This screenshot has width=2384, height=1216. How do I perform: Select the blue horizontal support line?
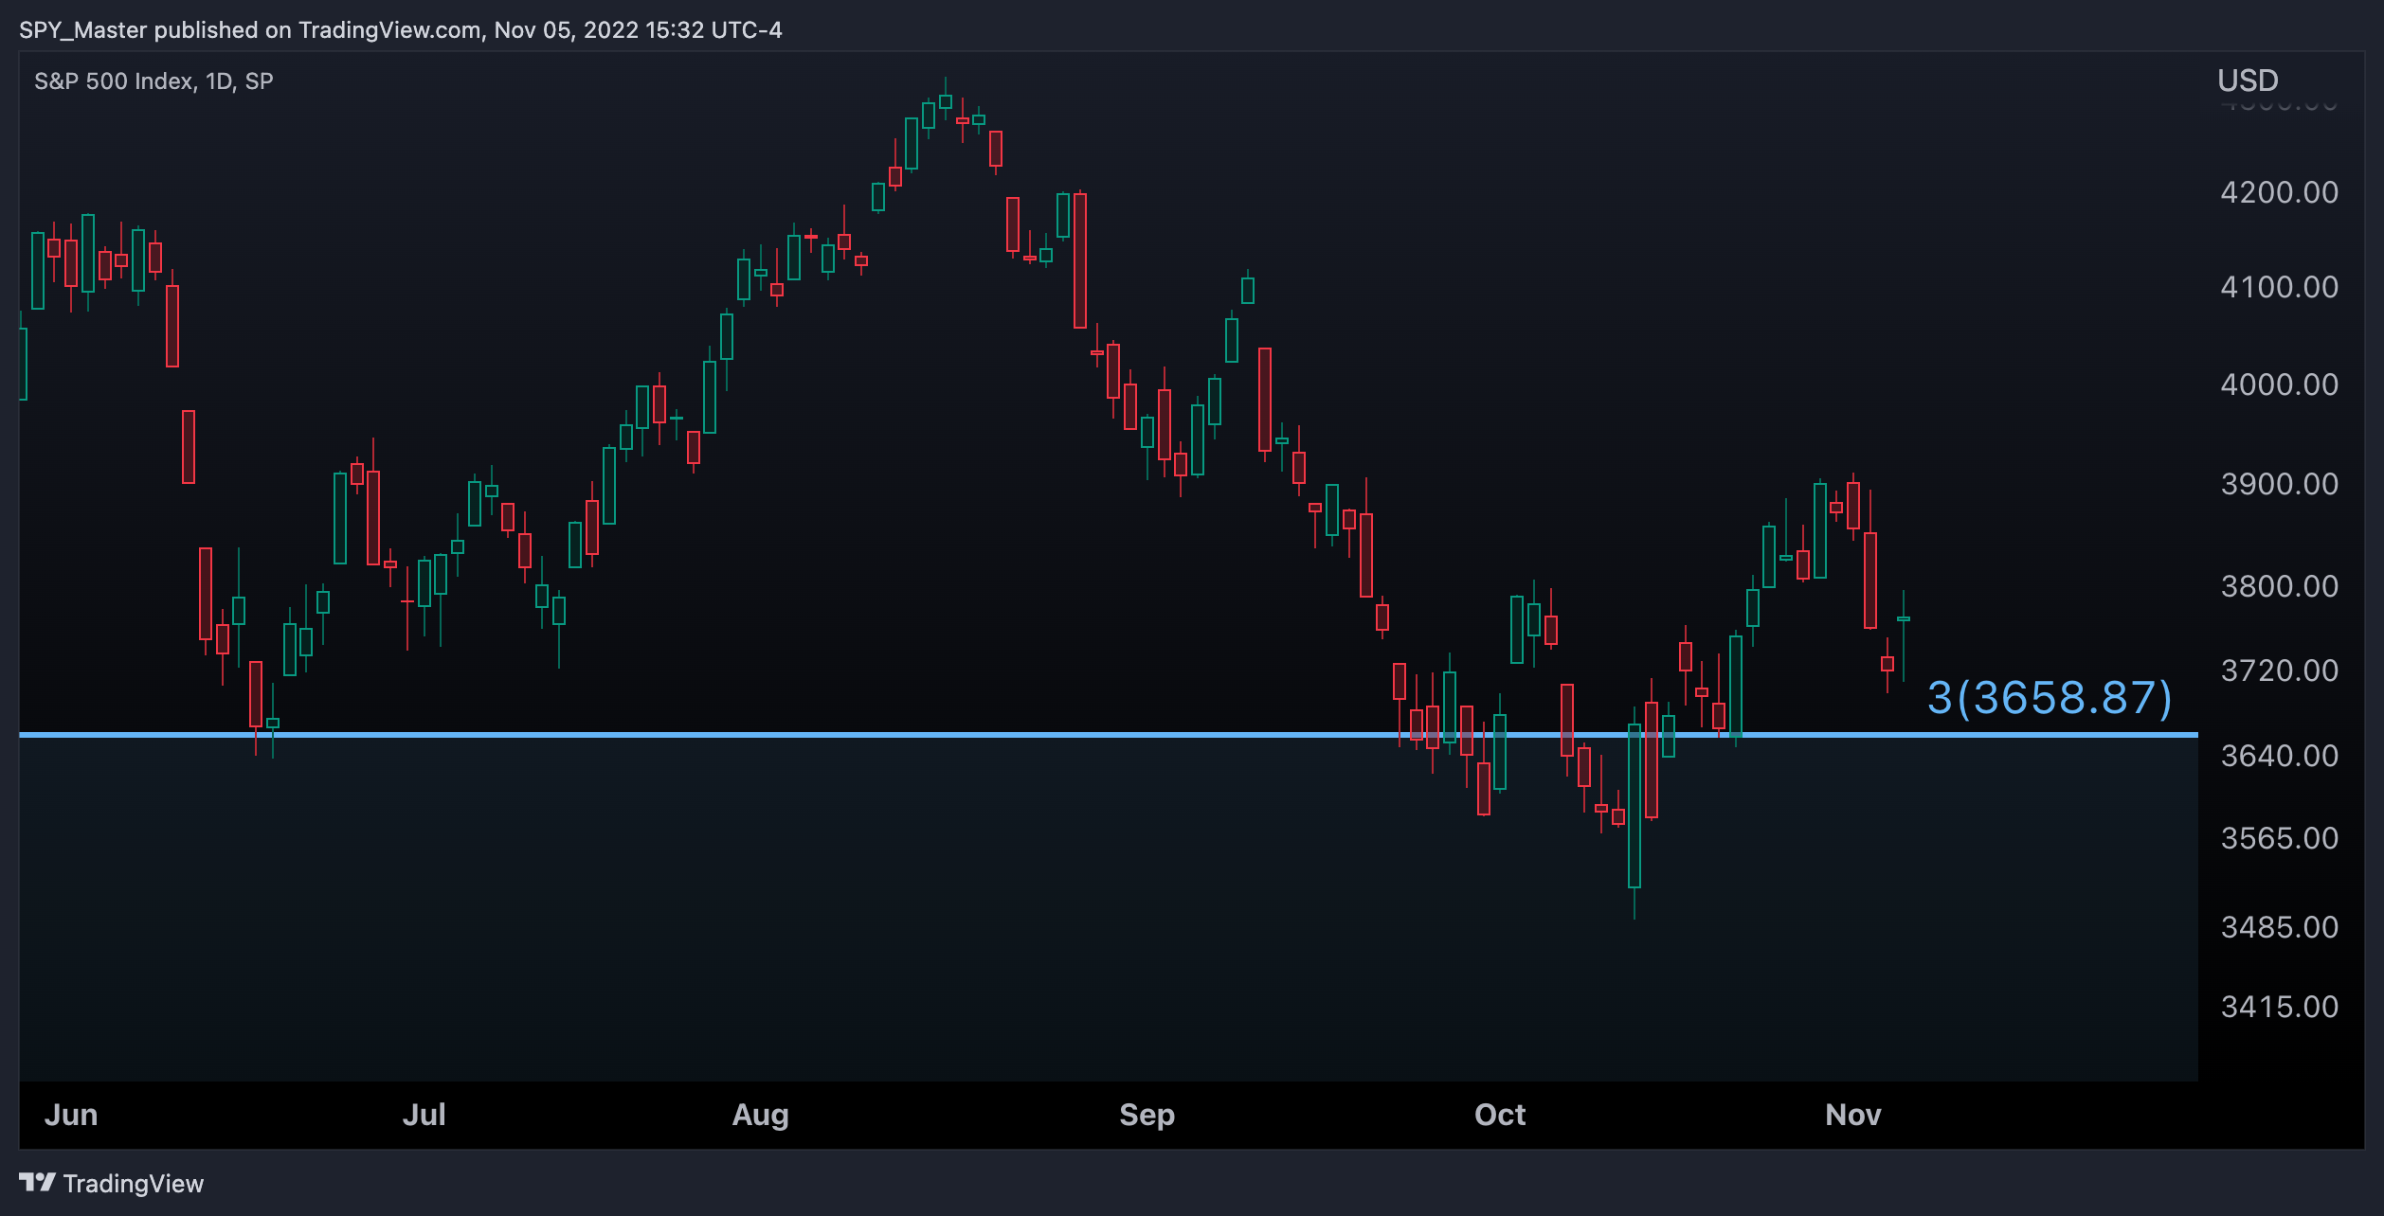pos(1109,735)
